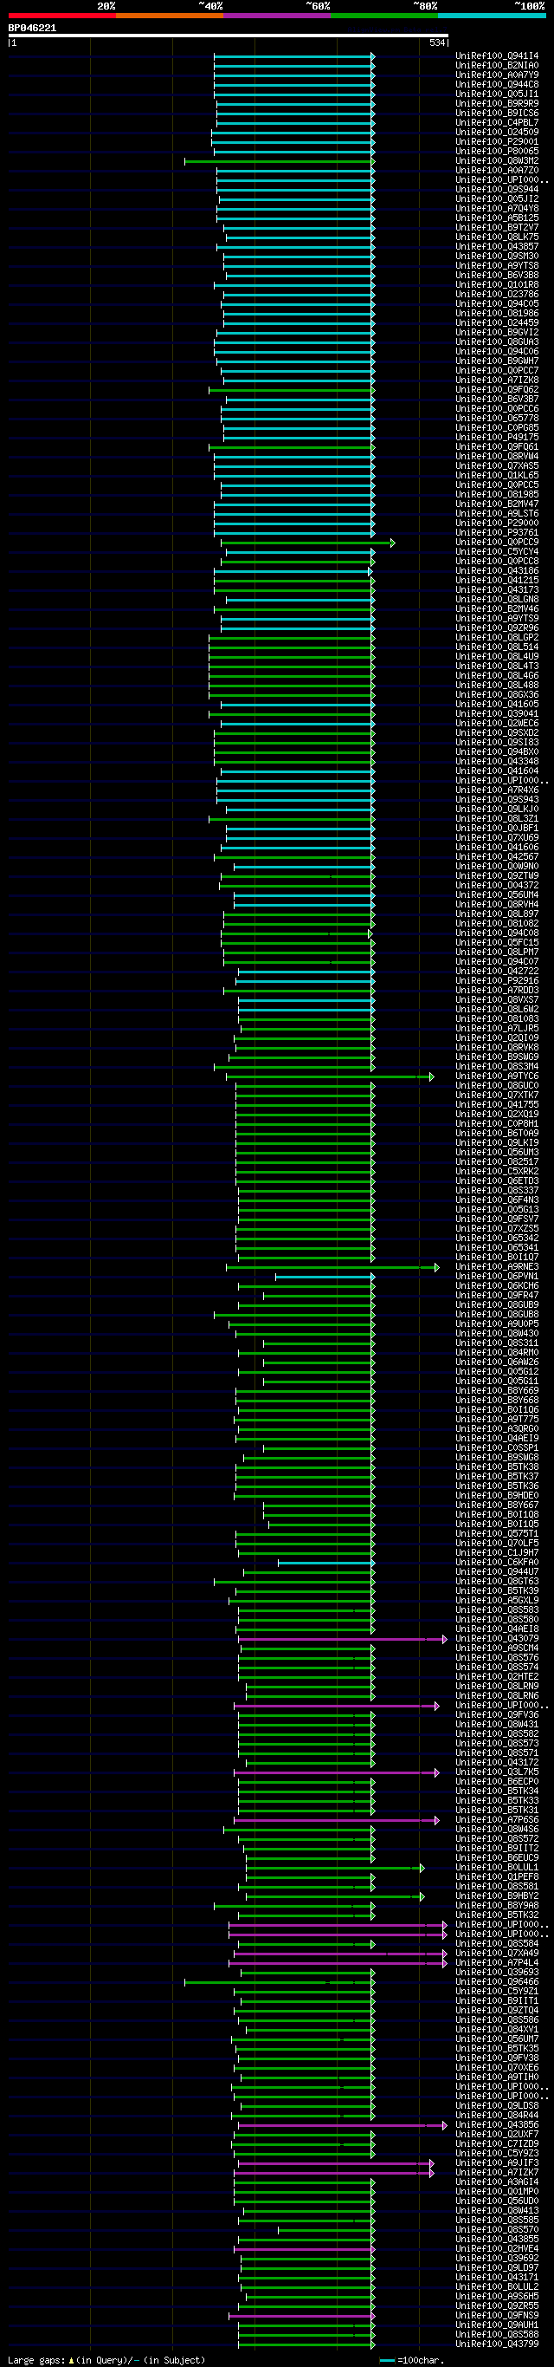Select the UniRef100_O82517 label
This screenshot has height=2367, width=554.
click(x=497, y=1161)
